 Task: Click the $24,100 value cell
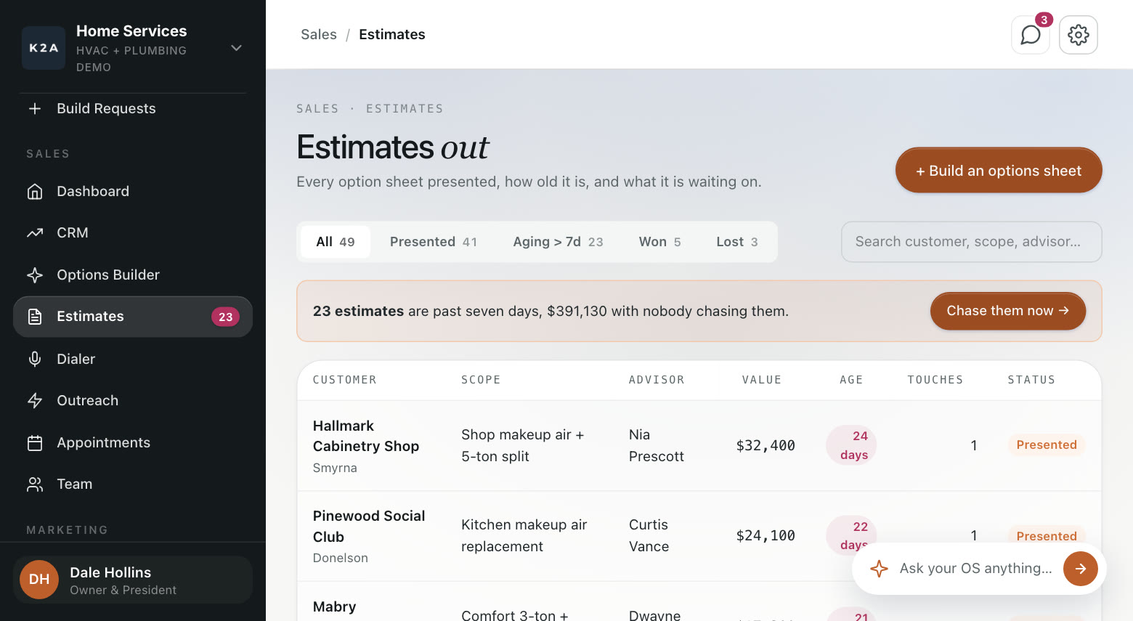tap(766, 536)
